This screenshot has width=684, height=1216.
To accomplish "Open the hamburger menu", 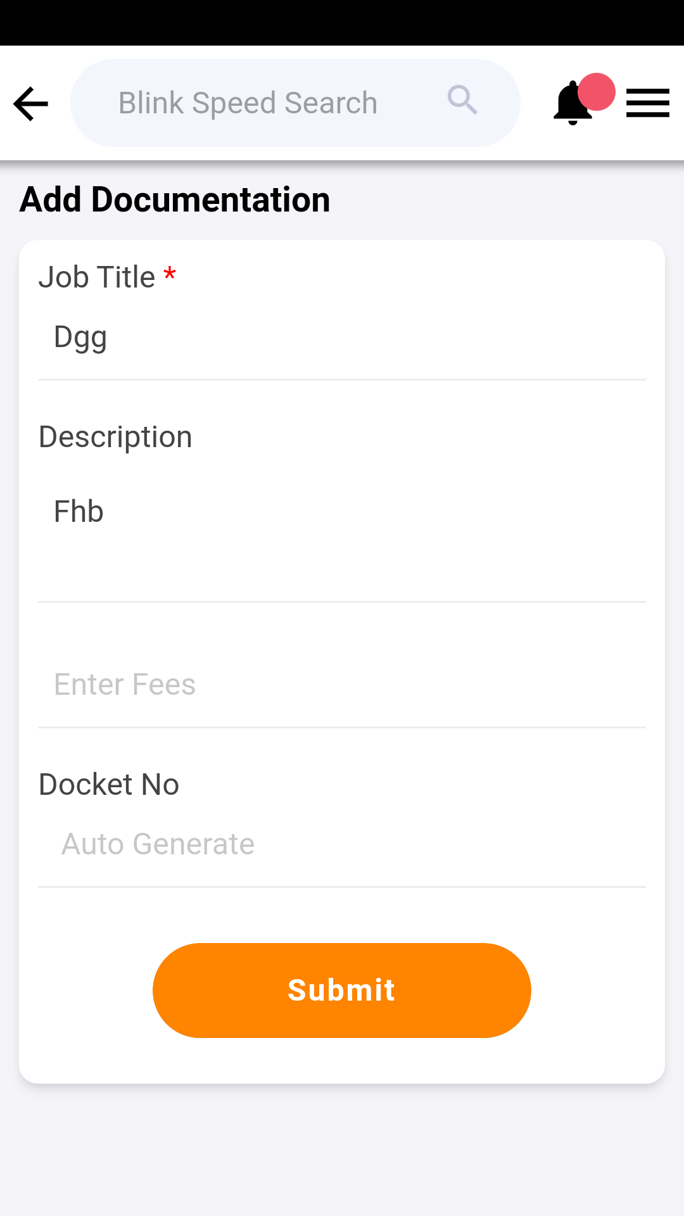I will pos(647,103).
